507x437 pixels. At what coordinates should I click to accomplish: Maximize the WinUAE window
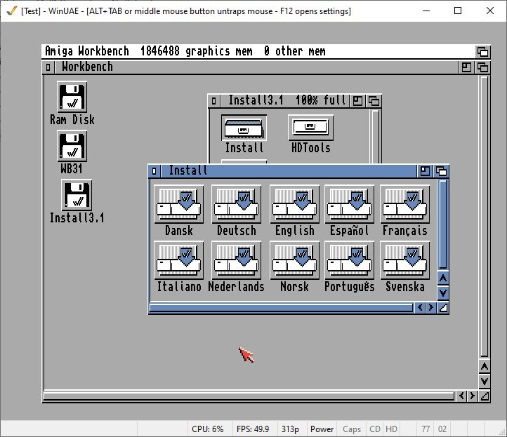[x=458, y=11]
